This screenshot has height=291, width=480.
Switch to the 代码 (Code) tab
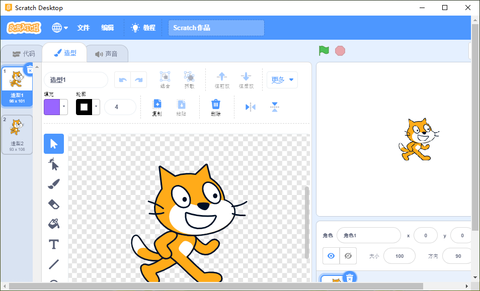click(23, 54)
